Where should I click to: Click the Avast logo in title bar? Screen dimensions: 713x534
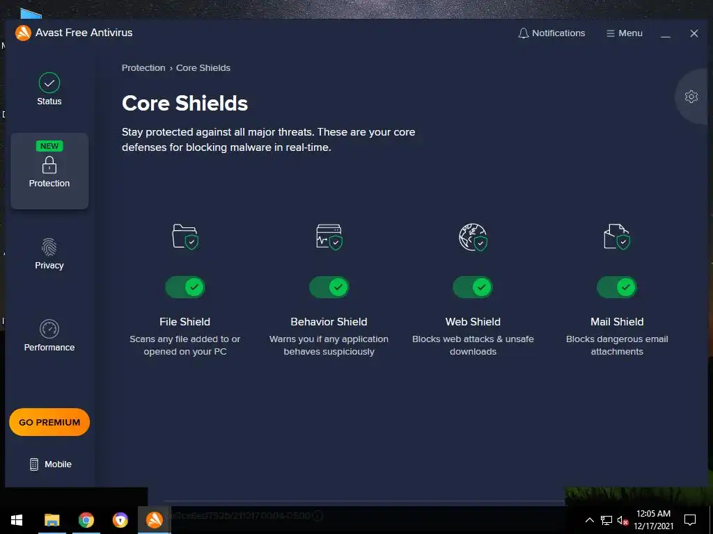tap(23, 33)
